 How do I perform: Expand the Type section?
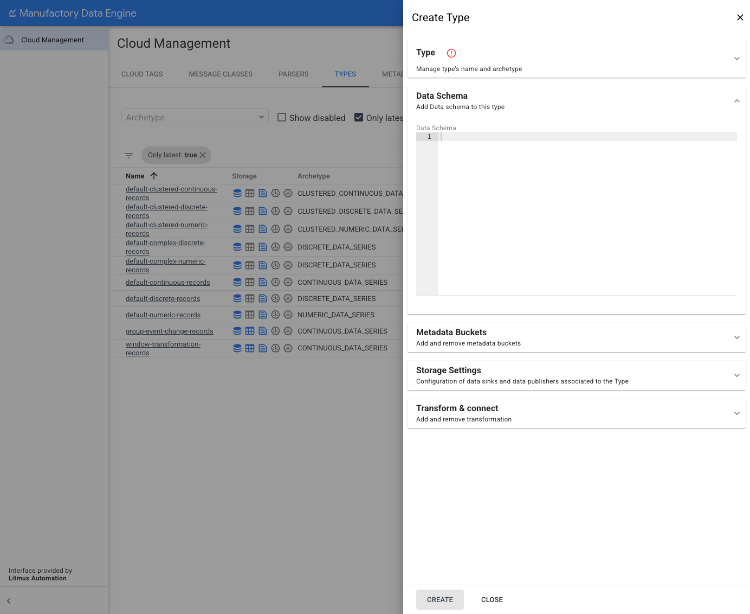pyautogui.click(x=736, y=59)
